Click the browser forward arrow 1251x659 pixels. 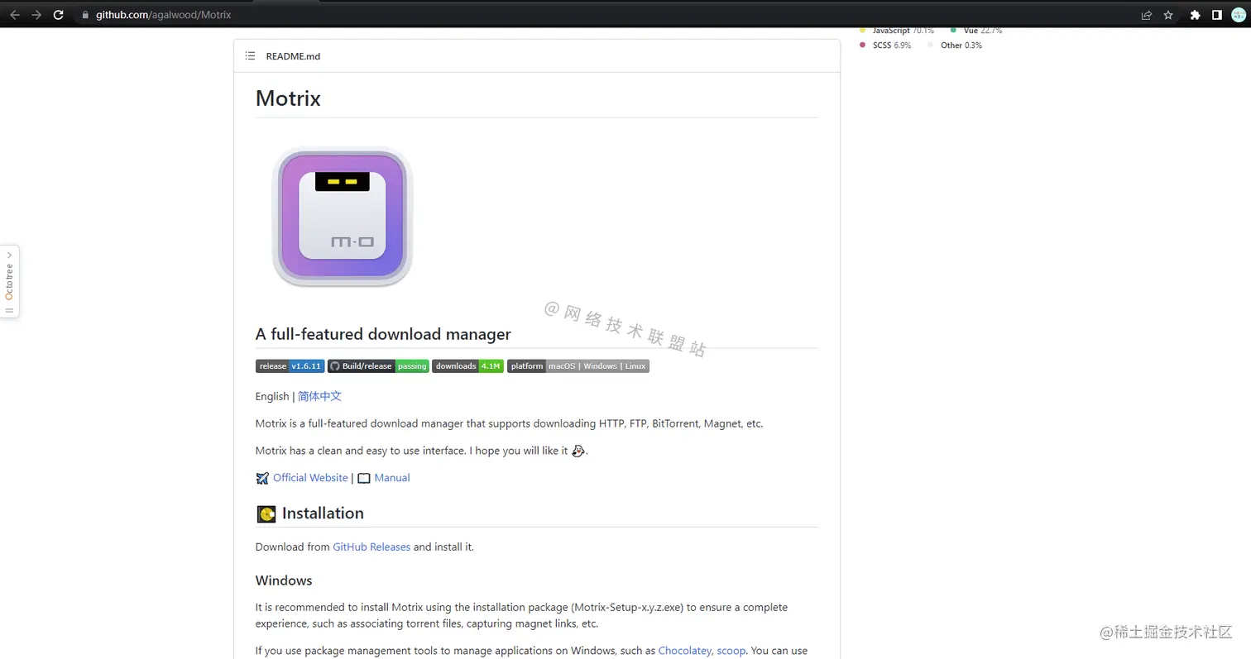36,15
